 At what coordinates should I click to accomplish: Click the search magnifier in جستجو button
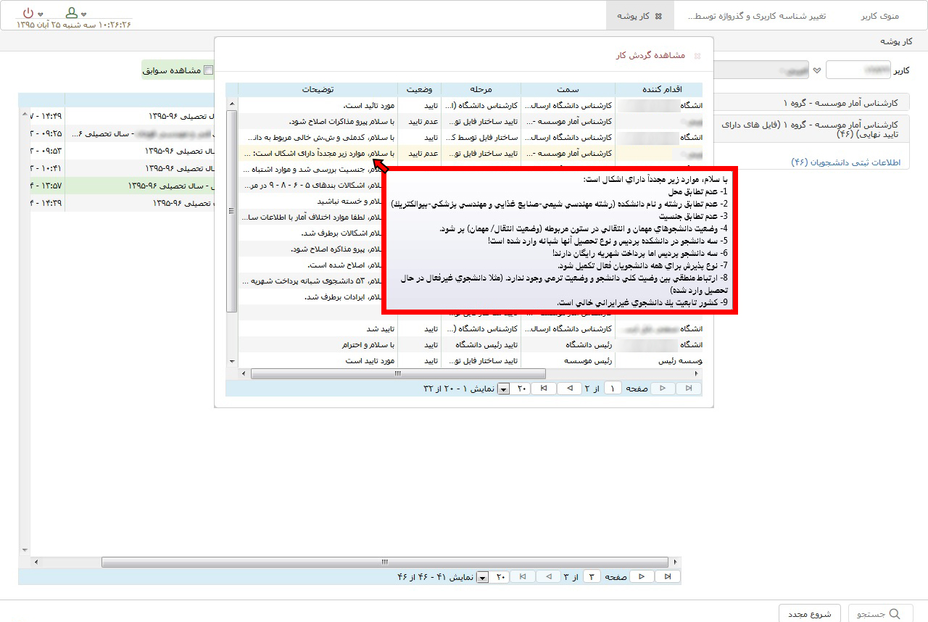click(x=895, y=613)
